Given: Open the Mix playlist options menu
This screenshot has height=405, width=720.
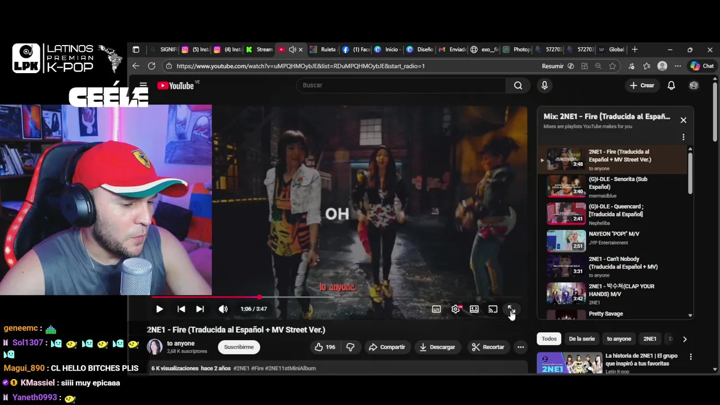Looking at the screenshot, I should pyautogui.click(x=683, y=137).
